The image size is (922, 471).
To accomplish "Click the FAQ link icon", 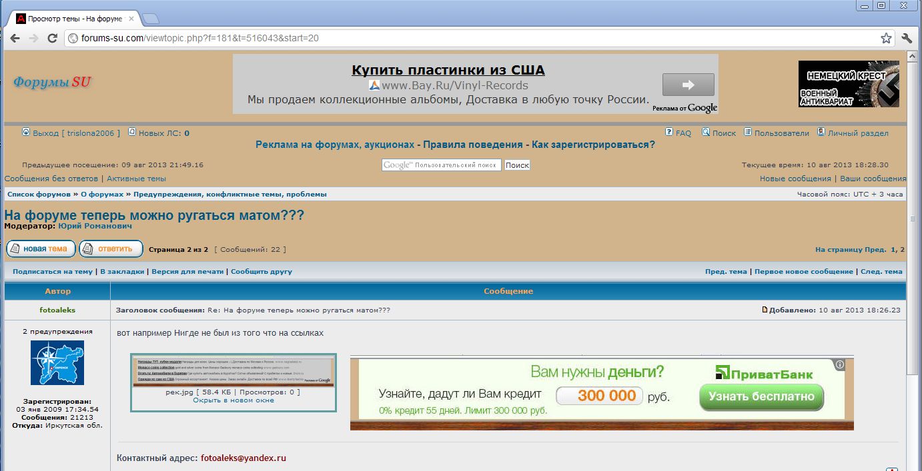I will click(x=669, y=133).
